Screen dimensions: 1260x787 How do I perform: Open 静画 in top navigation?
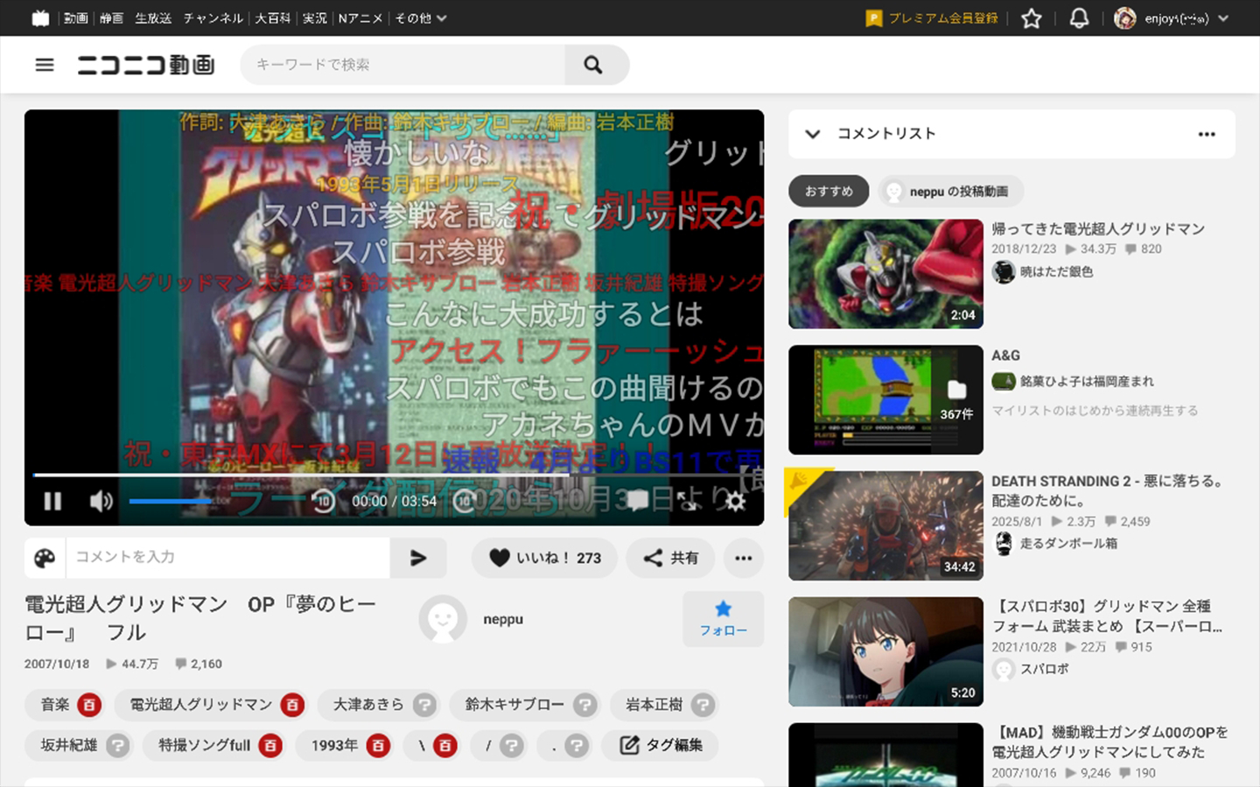pyautogui.click(x=111, y=17)
